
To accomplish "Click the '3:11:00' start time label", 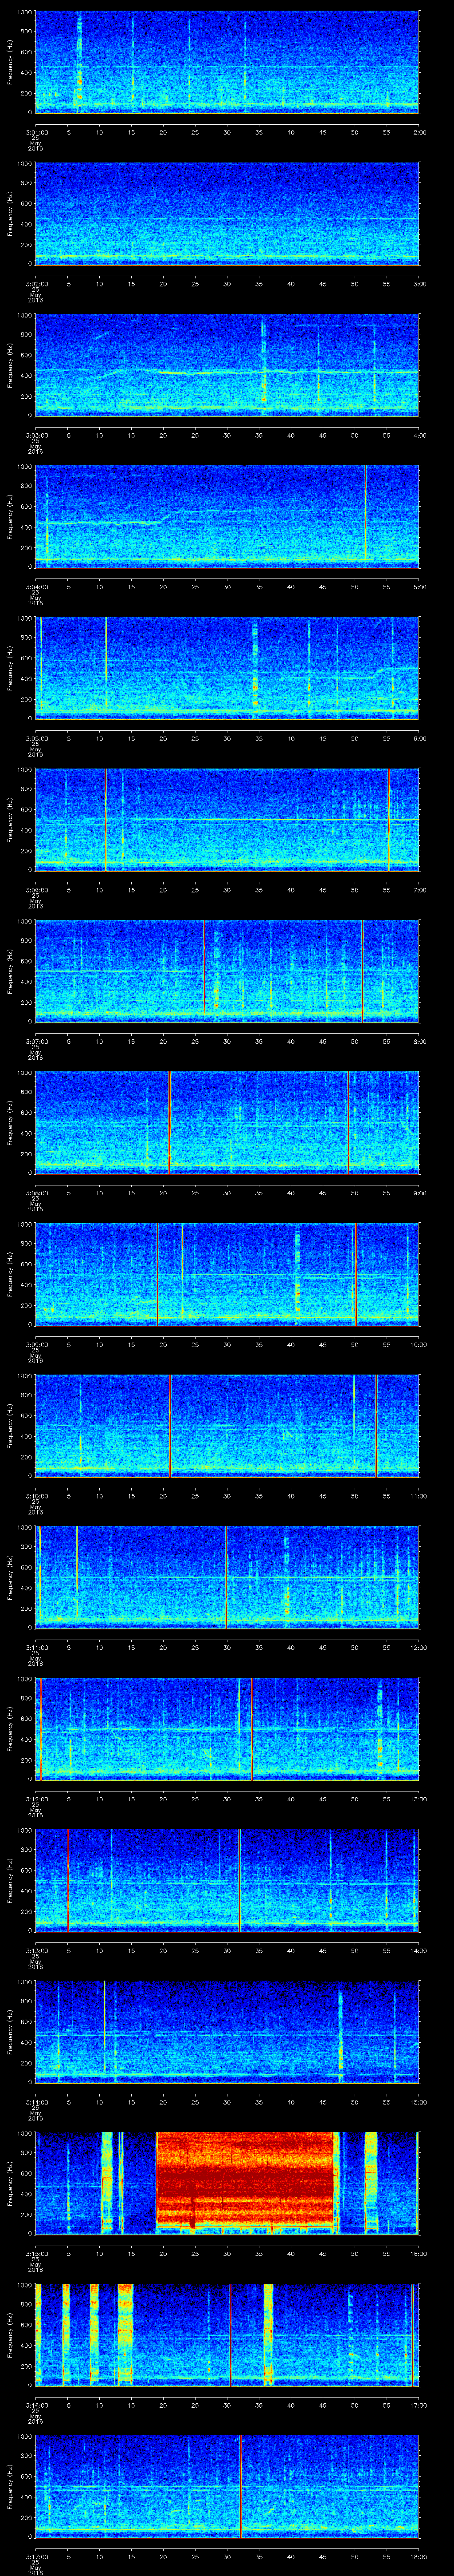I will pyautogui.click(x=36, y=1647).
